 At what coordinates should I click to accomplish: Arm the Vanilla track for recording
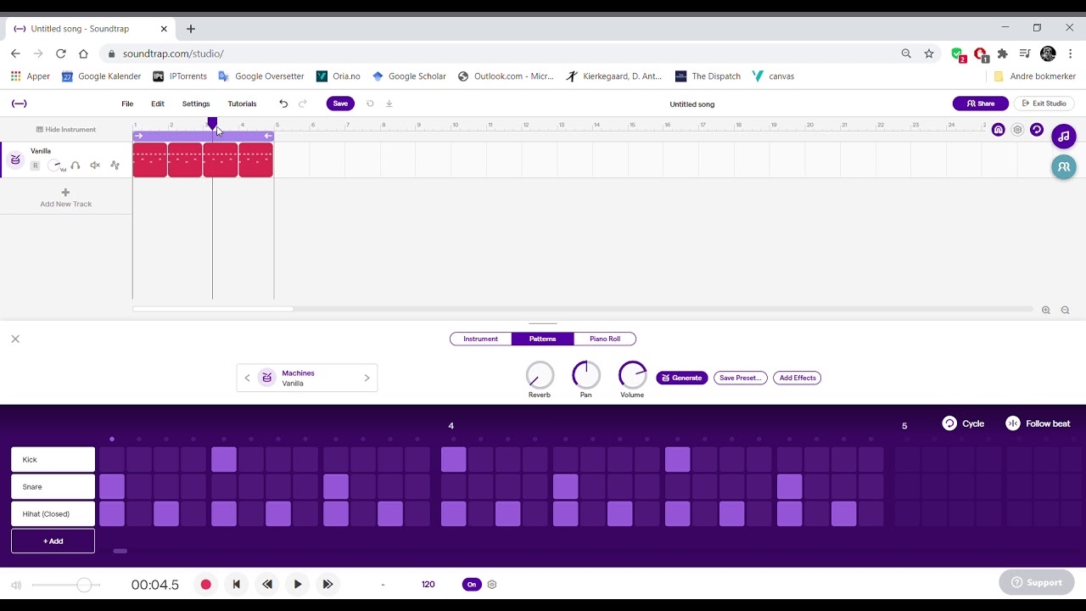[x=35, y=165]
